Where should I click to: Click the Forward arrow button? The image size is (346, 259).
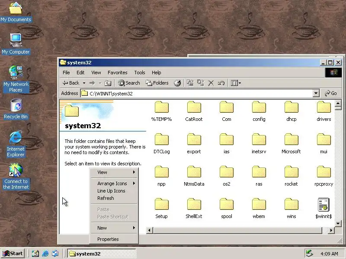92,83
